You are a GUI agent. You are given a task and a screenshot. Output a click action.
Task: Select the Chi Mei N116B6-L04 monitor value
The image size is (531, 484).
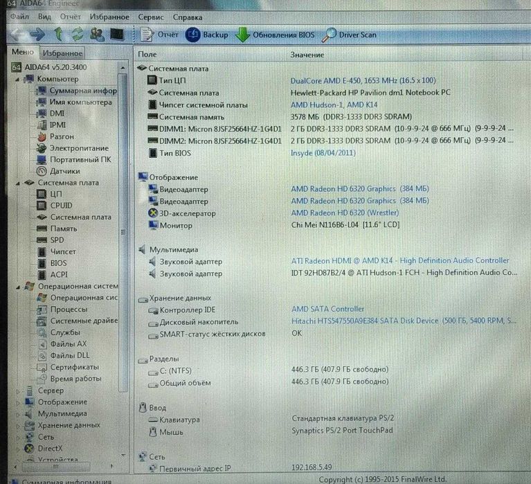click(x=345, y=224)
